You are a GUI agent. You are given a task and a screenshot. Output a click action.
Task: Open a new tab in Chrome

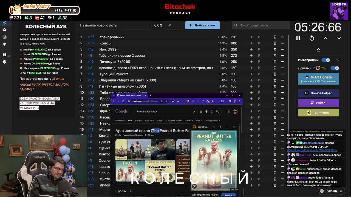tap(150, 95)
